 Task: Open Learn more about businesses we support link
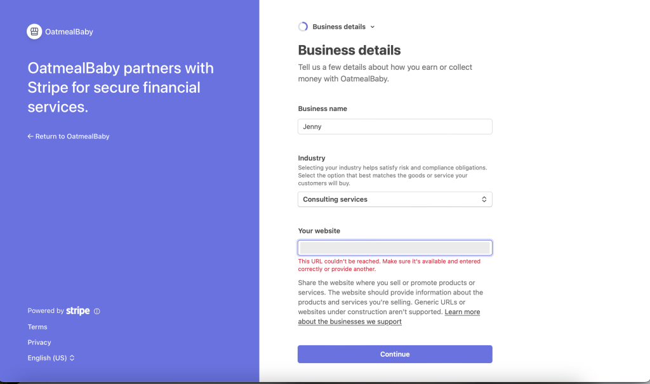click(x=389, y=317)
